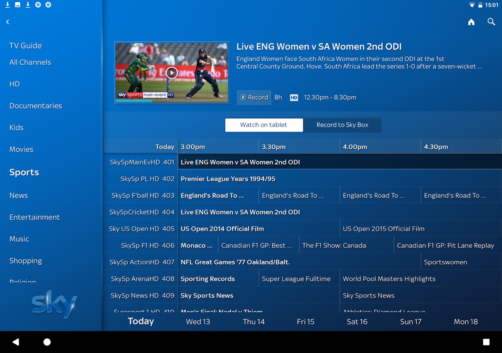Open the Home screen icon
The height and width of the screenshot is (353, 502).
(x=471, y=22)
